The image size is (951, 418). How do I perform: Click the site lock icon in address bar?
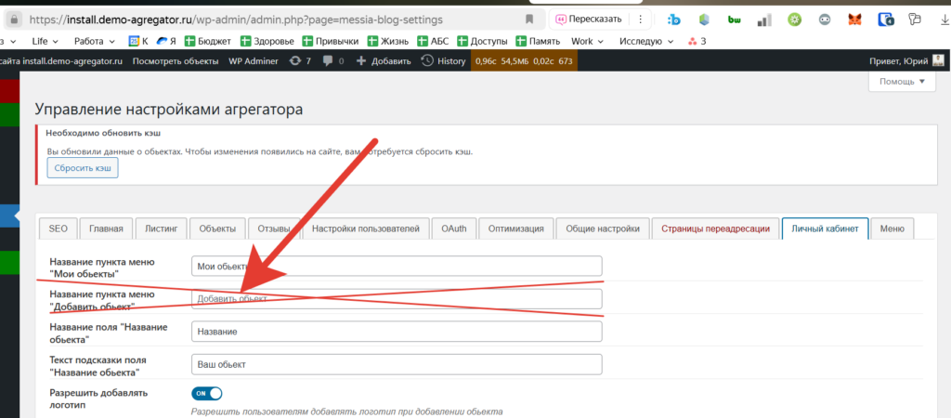(13, 19)
